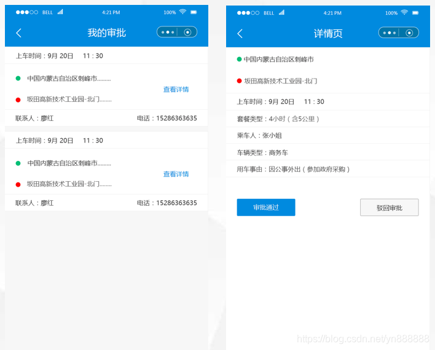Select 中国内蒙古自治区刺峰市 address in second card
Viewport: 435px width, 350px height.
coord(69,163)
